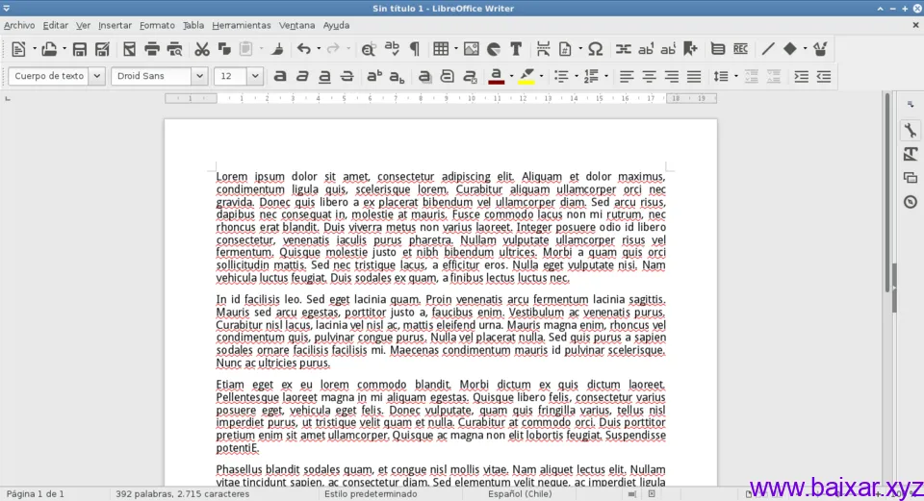Insert a chart using the pie icon

point(494,49)
